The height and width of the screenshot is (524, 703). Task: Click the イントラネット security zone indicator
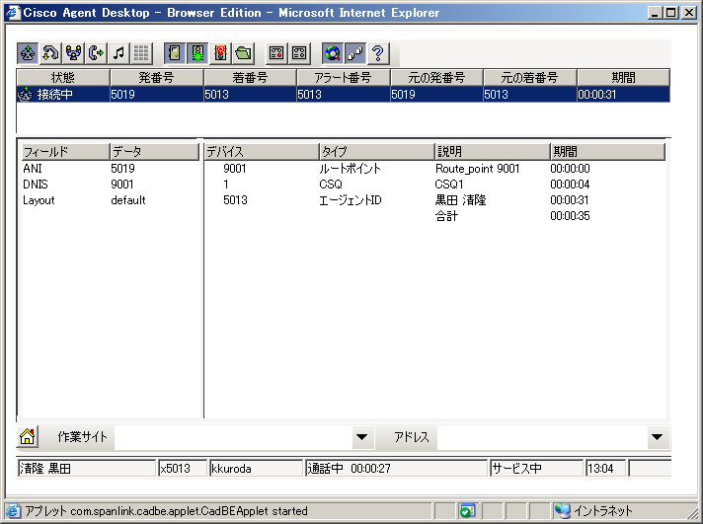point(594,510)
